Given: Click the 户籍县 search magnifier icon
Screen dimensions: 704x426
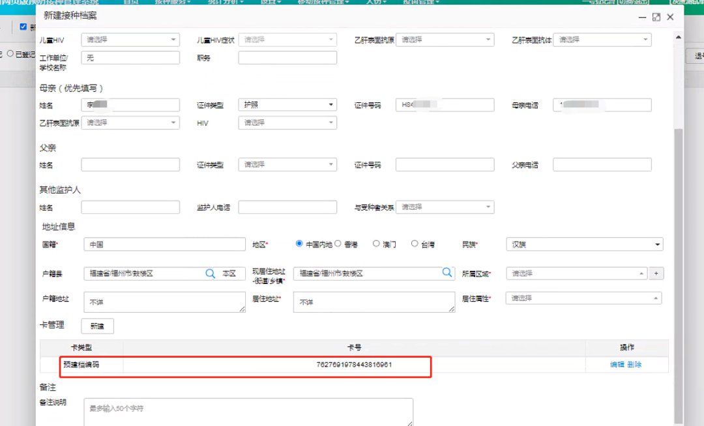Looking at the screenshot, I should click(x=210, y=274).
